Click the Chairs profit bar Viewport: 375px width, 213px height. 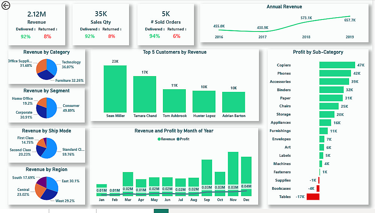click(329, 106)
